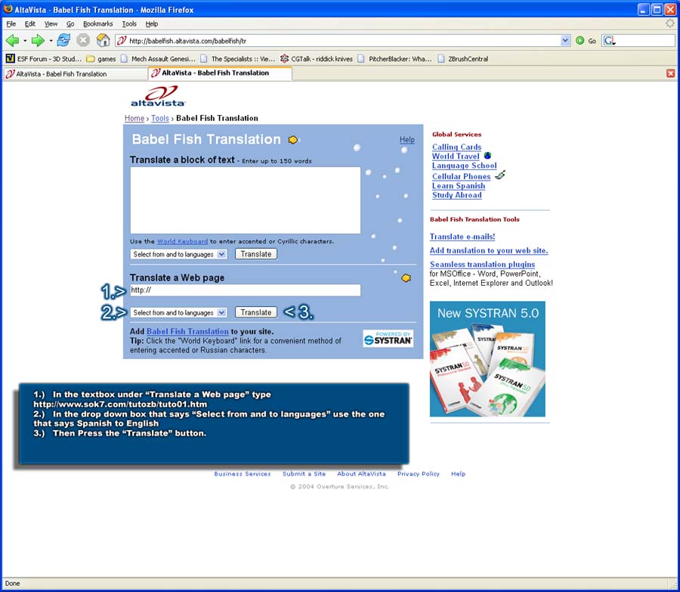Open the Go menu

click(70, 23)
